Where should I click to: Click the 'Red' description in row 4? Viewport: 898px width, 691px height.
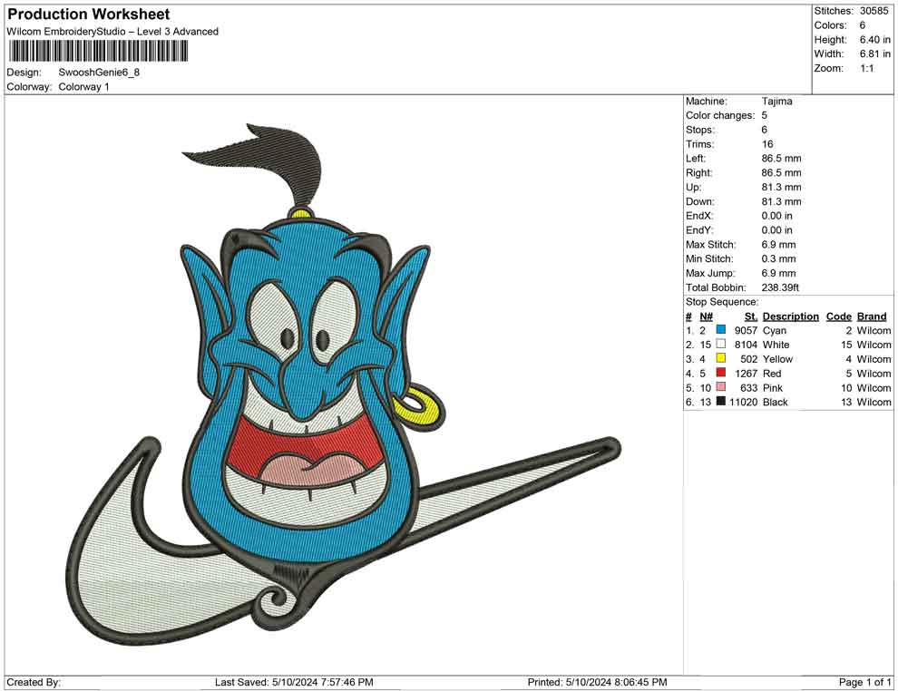[772, 374]
